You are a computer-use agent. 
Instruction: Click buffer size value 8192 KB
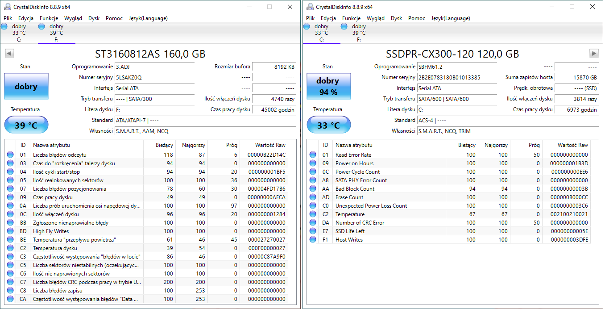click(274, 67)
